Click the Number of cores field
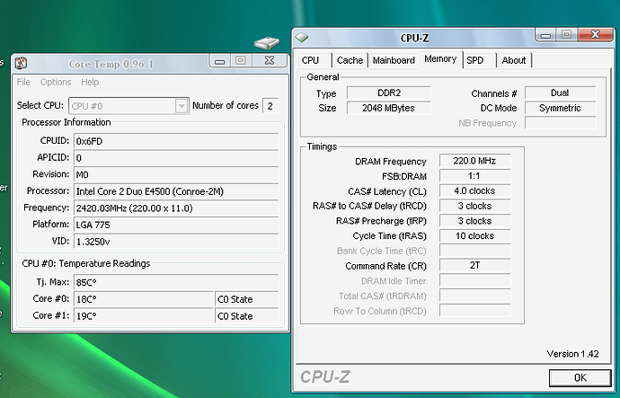620x398 pixels. point(271,106)
